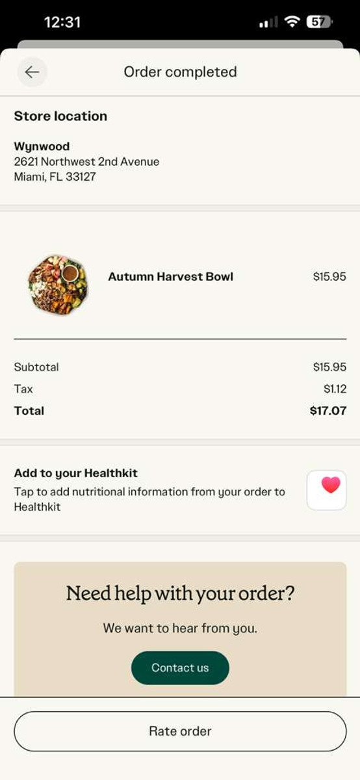
Task: Tap the Healthkit heart icon
Action: 327,490
